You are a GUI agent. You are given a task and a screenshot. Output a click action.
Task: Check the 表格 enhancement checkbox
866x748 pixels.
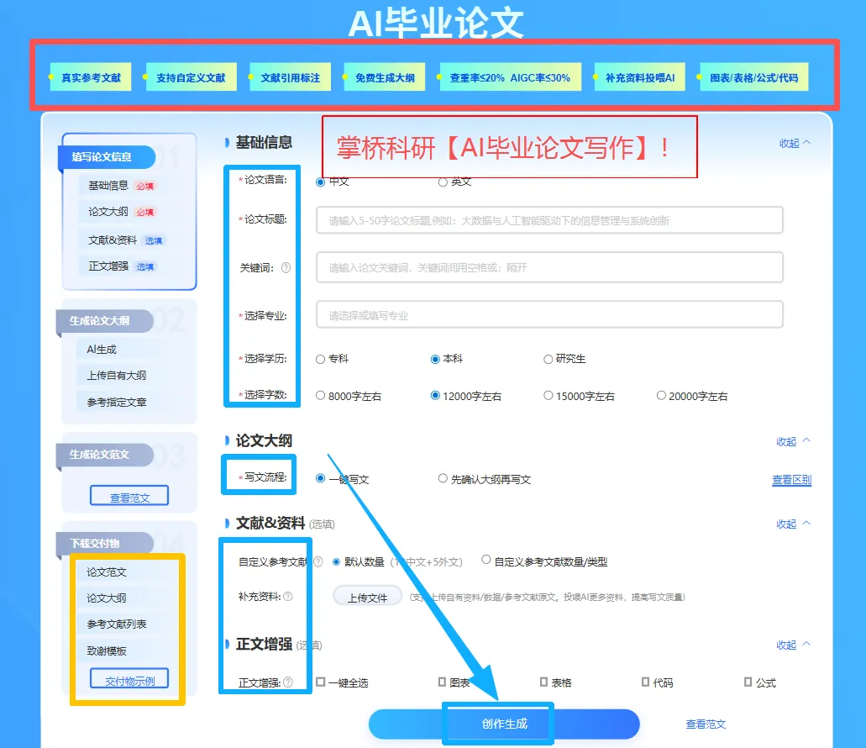544,682
